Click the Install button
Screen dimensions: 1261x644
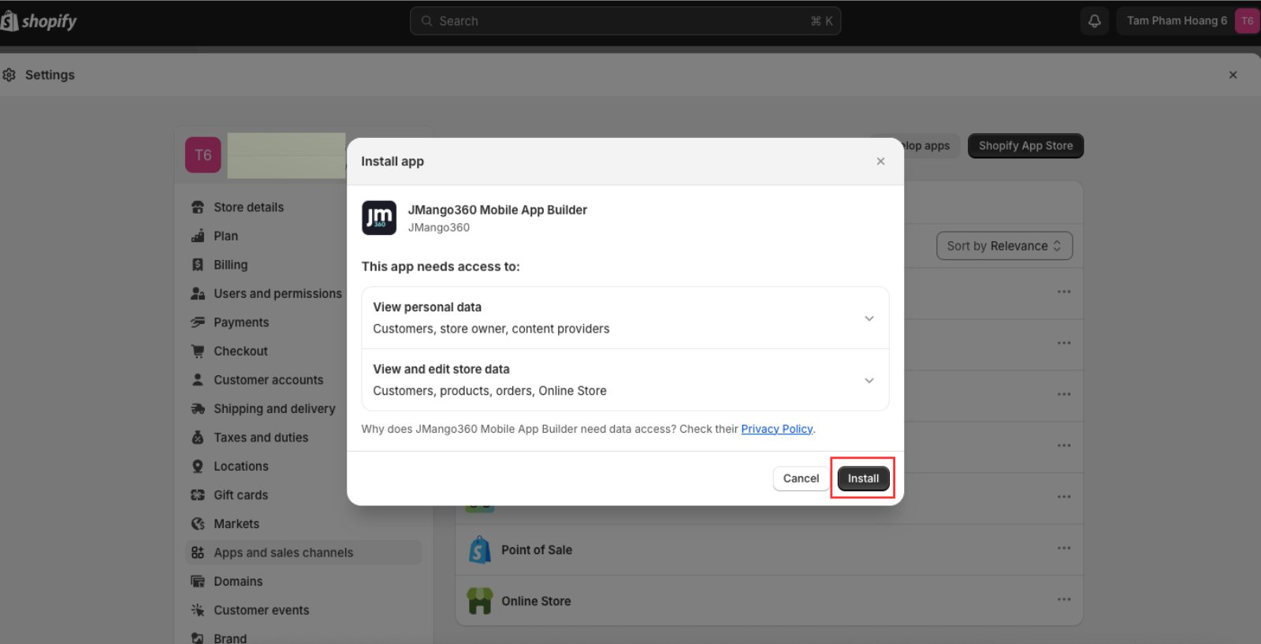(863, 478)
